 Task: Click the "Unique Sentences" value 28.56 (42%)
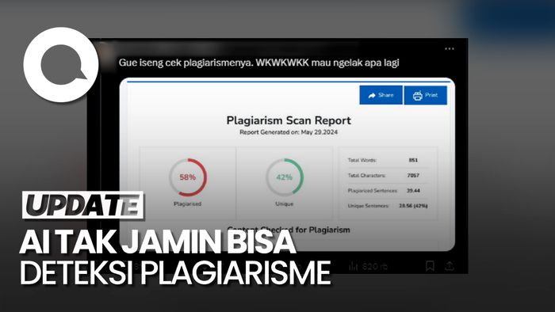(x=413, y=206)
